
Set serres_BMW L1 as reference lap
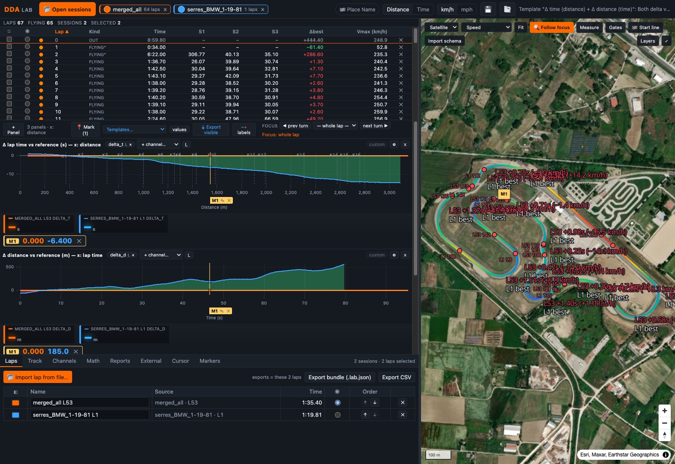(x=337, y=415)
